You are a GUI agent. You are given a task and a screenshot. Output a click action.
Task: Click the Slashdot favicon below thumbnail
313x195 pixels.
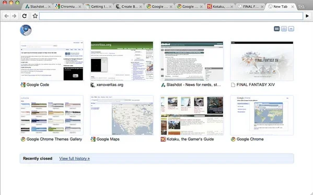coord(163,85)
